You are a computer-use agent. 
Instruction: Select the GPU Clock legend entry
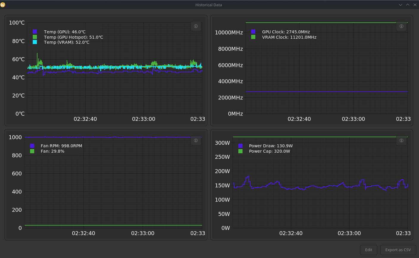(286, 32)
